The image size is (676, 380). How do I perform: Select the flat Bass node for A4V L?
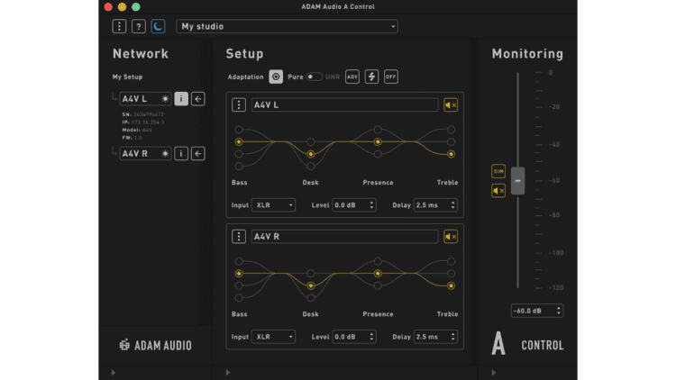click(x=239, y=141)
